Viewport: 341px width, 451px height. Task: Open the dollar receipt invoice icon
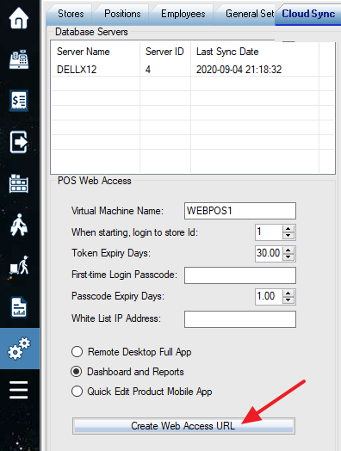click(19, 101)
